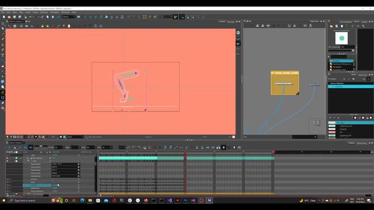Select the Text tool in left toolbar
This screenshot has height=210, width=374.
click(x=3, y=55)
